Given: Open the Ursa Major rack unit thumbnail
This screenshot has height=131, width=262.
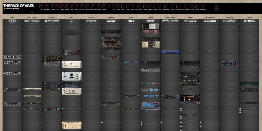Looking at the screenshot, I should [x=230, y=64].
